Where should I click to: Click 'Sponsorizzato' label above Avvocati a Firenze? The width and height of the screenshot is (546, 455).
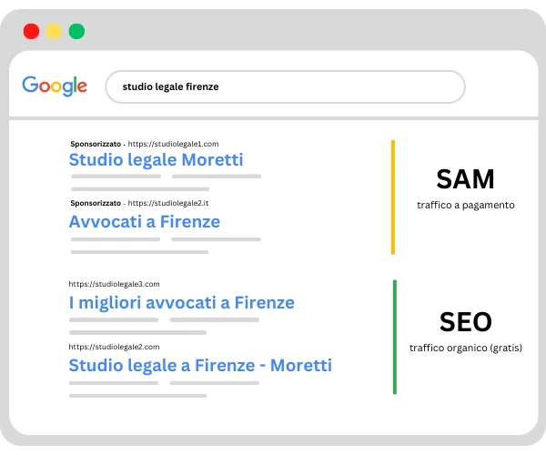95,203
